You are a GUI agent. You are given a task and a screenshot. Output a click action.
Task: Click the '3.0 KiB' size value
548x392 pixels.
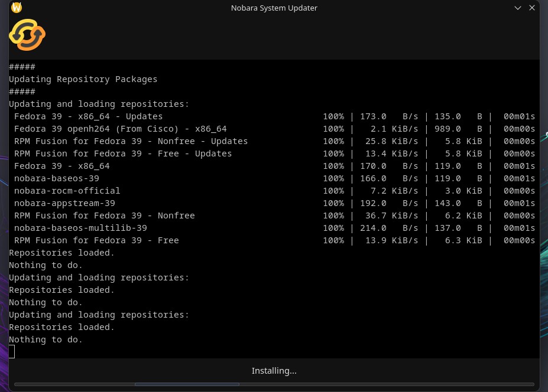(463, 191)
